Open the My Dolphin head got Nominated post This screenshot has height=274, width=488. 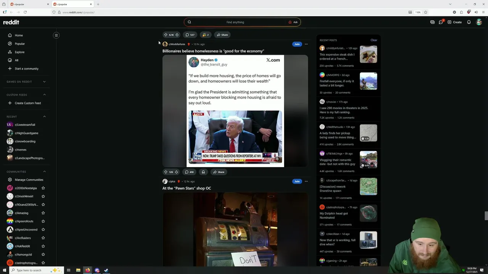pyautogui.click(x=334, y=215)
